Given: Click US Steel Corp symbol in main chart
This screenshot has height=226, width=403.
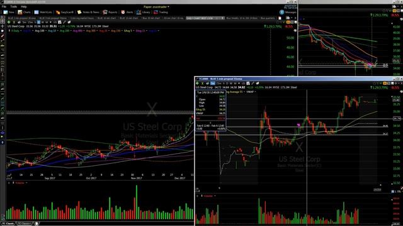Looking at the screenshot, I should 16,26.
